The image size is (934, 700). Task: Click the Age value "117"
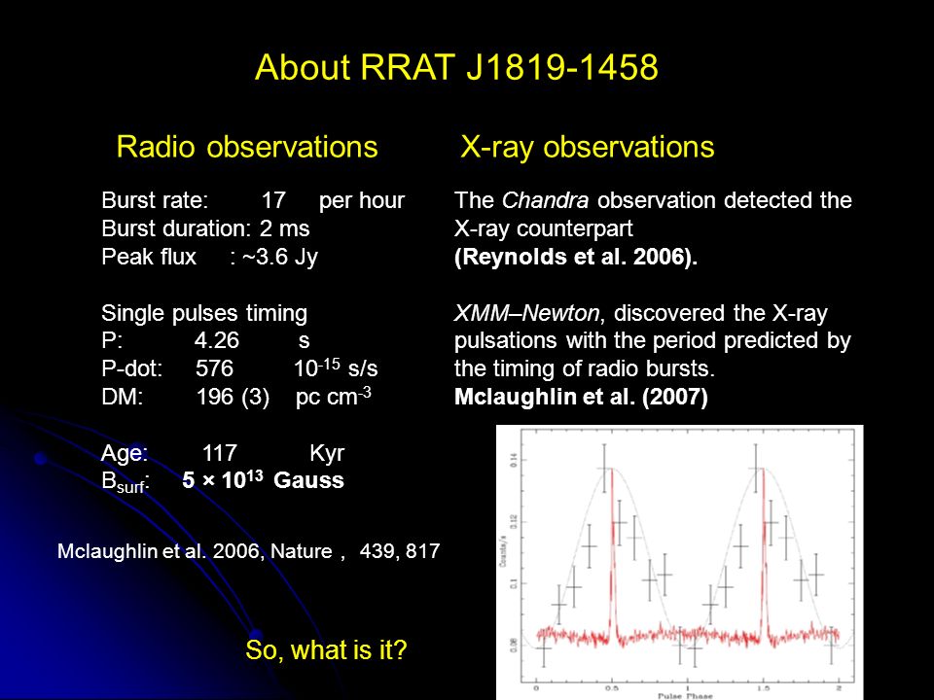click(x=220, y=454)
